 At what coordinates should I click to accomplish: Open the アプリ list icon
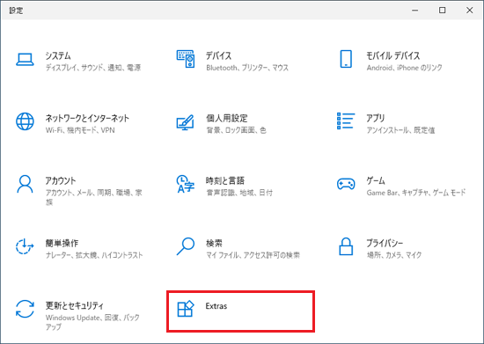click(x=346, y=121)
